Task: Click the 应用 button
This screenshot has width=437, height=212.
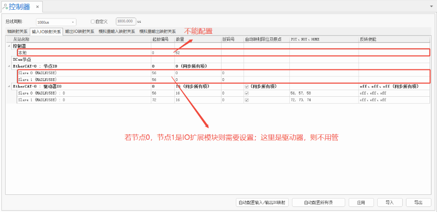Action: [361, 203]
